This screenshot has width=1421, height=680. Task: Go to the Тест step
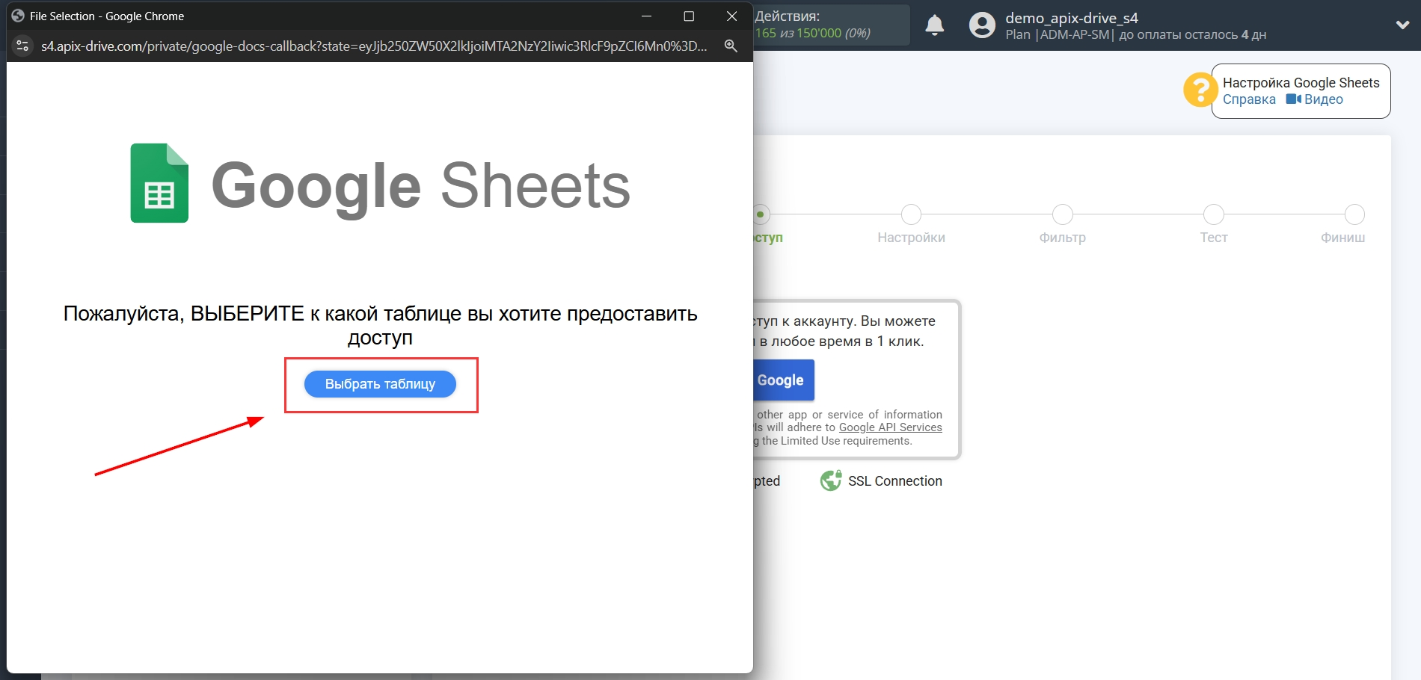1214,238
